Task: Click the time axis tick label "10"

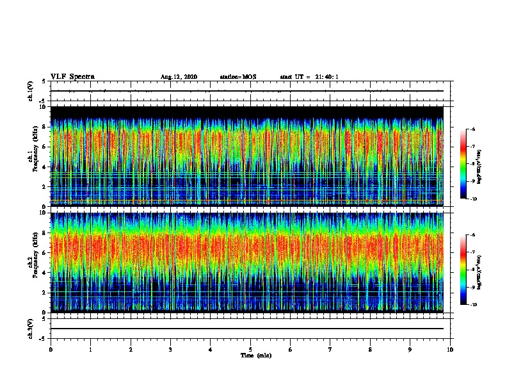Action: pos(450,350)
